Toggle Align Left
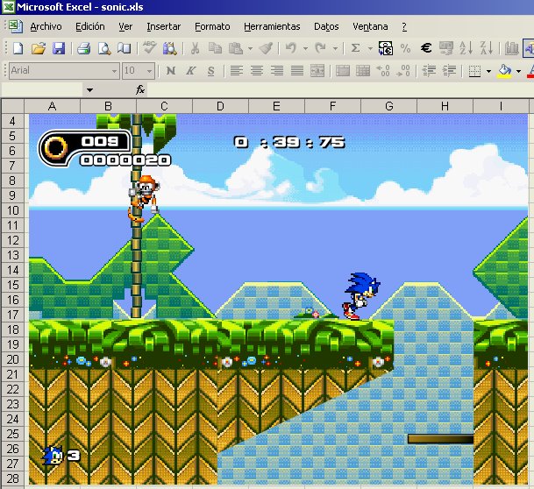 [237, 71]
